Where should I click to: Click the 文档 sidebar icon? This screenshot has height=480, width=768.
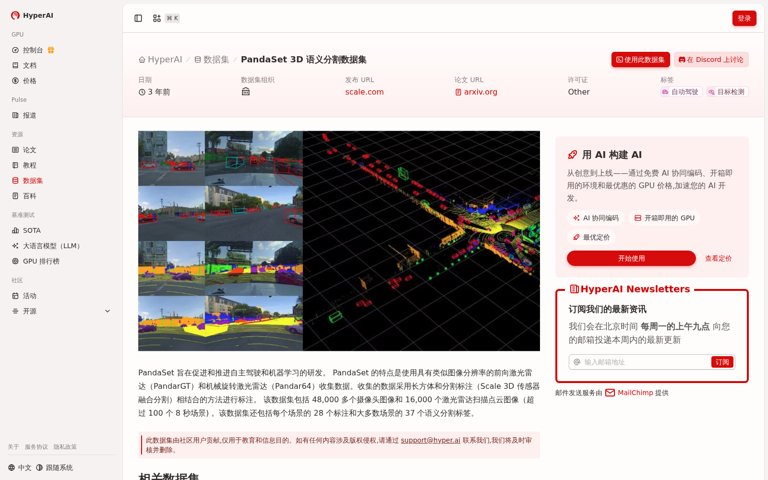tap(15, 65)
